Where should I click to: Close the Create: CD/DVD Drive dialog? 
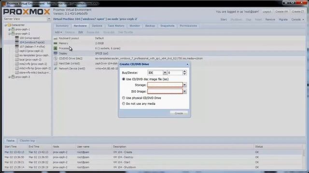pos(187,64)
